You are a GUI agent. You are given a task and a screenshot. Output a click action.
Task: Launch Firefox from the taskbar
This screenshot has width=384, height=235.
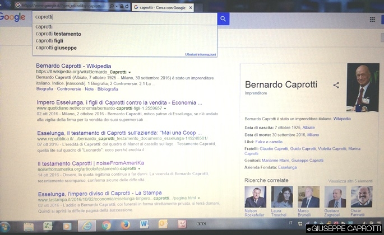[124, 225]
